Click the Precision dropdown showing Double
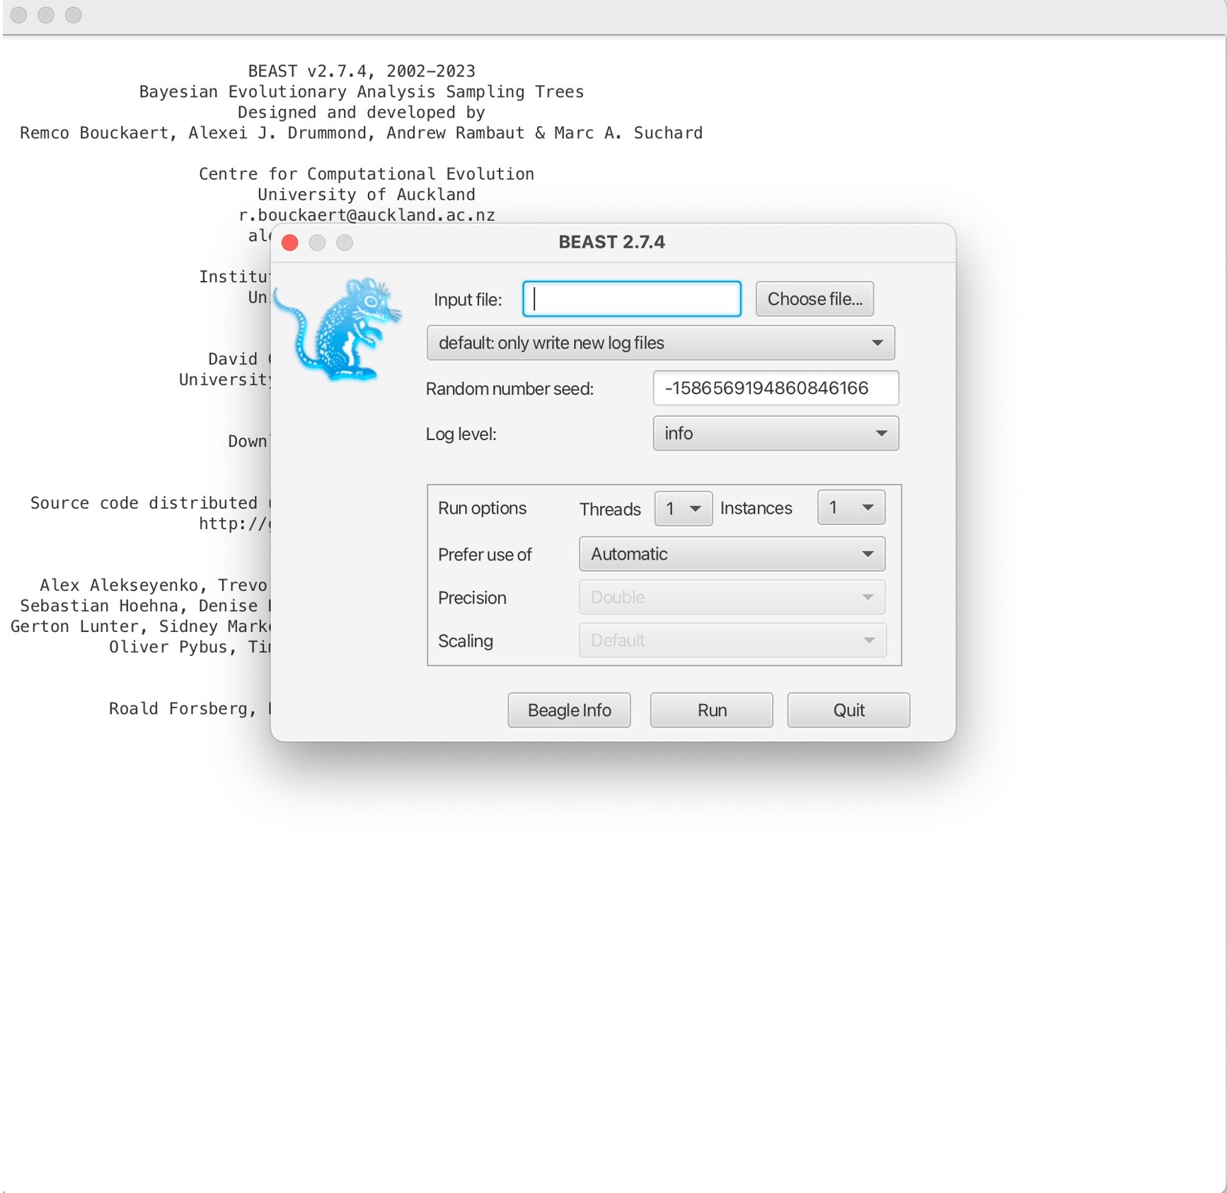Viewport: 1227px width, 1193px height. pos(732,598)
